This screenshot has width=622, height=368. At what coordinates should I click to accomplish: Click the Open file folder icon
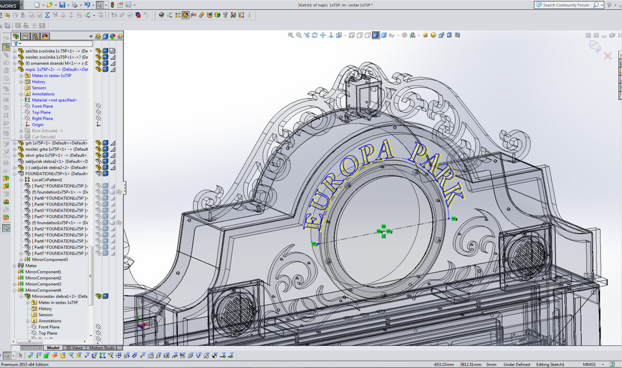[x=49, y=5]
